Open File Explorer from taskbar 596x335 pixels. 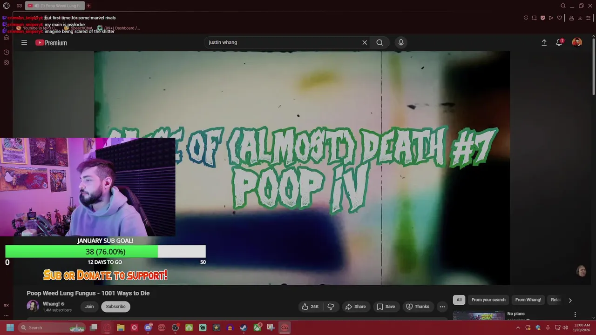click(x=121, y=328)
